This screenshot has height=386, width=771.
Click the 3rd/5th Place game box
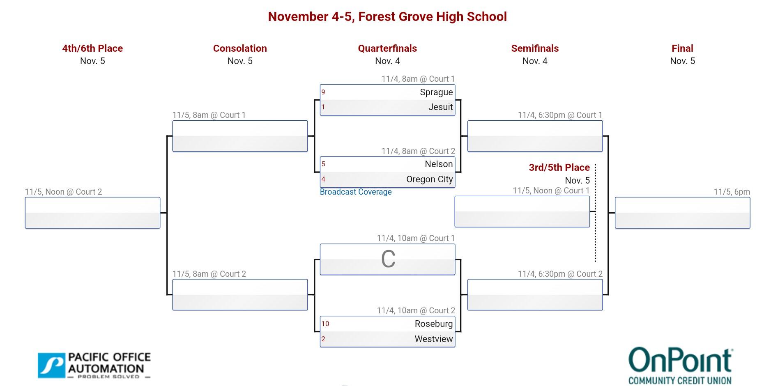coord(522,211)
